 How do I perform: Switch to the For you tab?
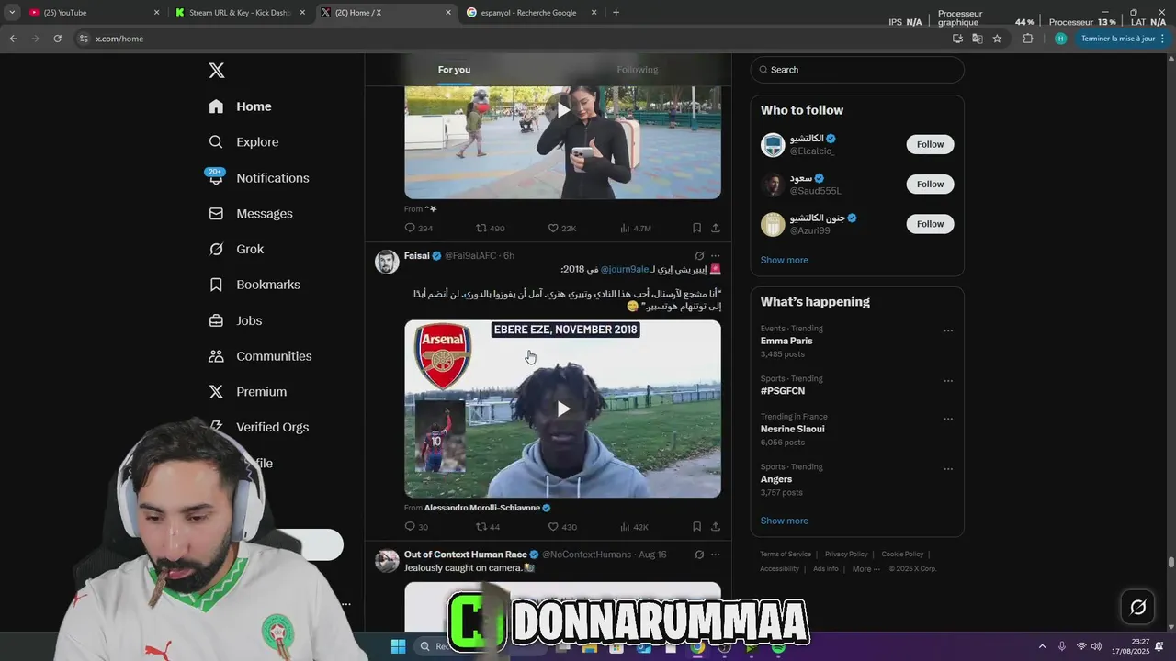point(454,70)
